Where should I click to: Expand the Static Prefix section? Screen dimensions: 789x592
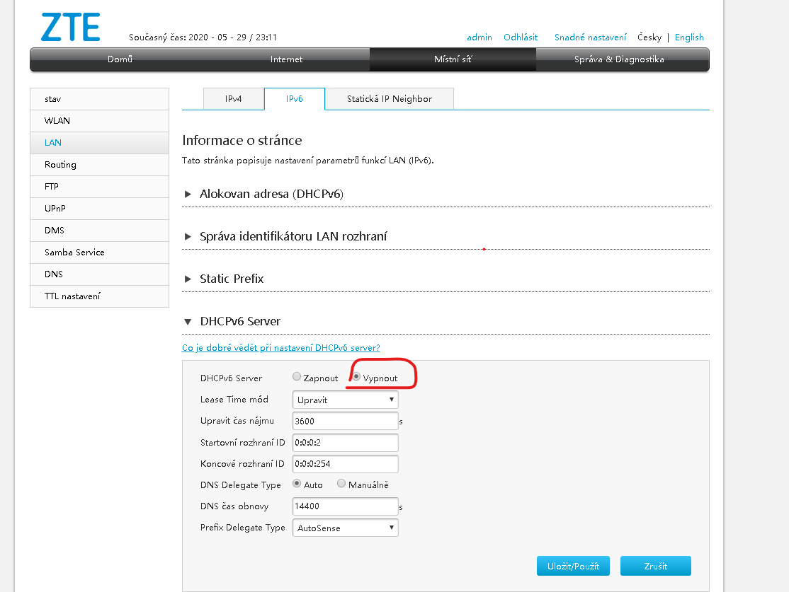pyautogui.click(x=231, y=279)
